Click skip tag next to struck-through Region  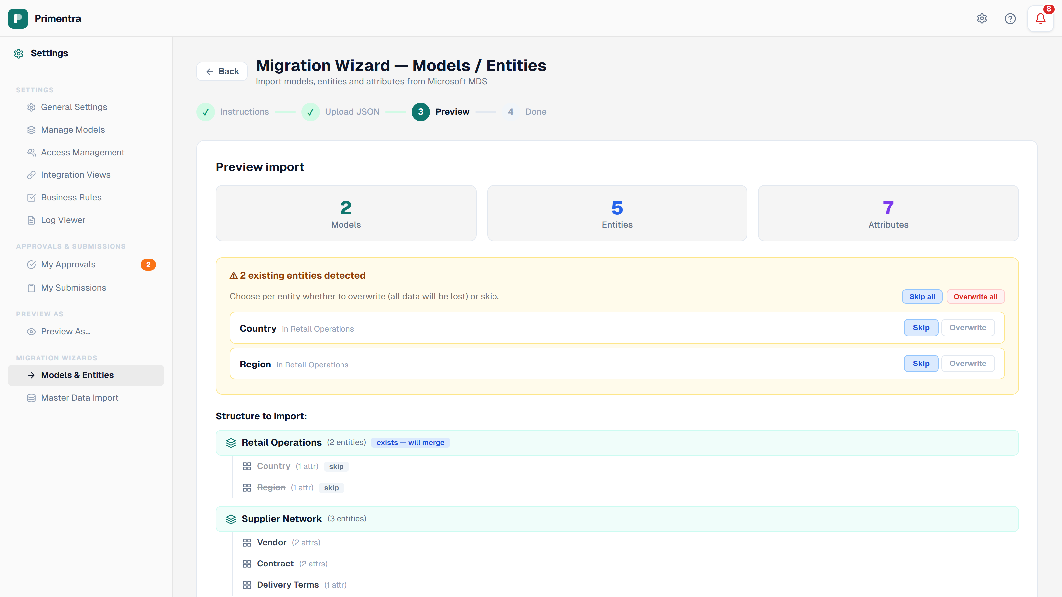click(x=331, y=488)
